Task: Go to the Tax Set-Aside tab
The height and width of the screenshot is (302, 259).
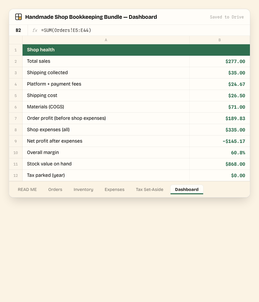Action: 150,190
